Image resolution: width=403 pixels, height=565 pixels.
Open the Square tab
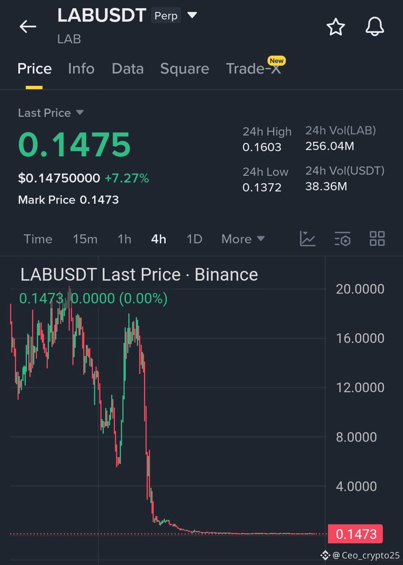184,69
